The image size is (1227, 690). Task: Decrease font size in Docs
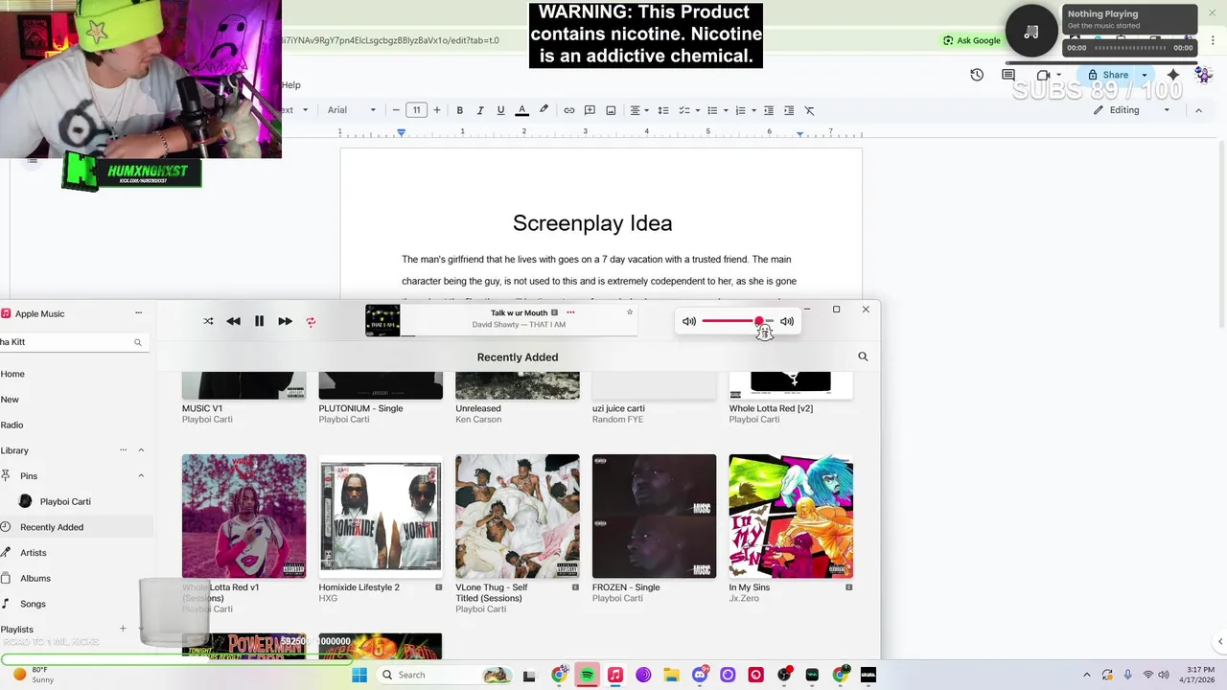[396, 110]
